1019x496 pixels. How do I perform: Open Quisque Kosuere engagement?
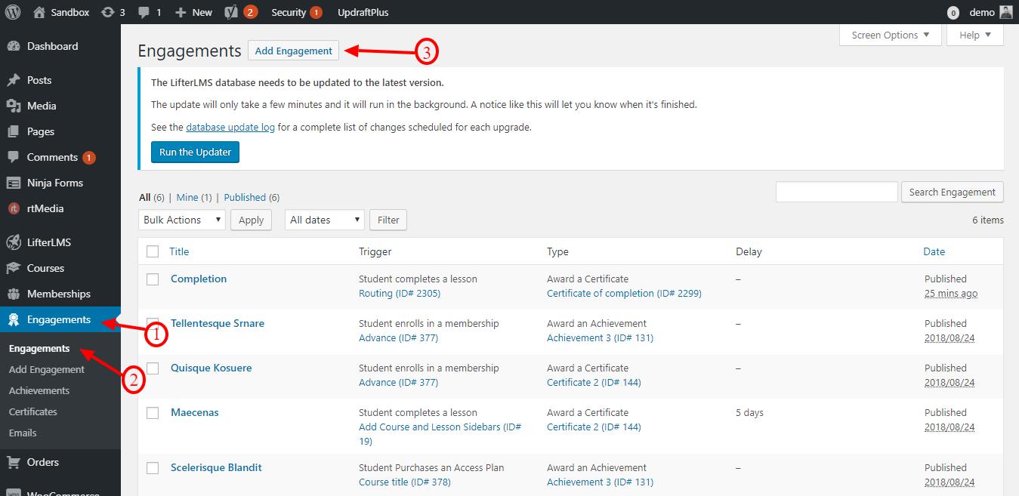tap(212, 368)
